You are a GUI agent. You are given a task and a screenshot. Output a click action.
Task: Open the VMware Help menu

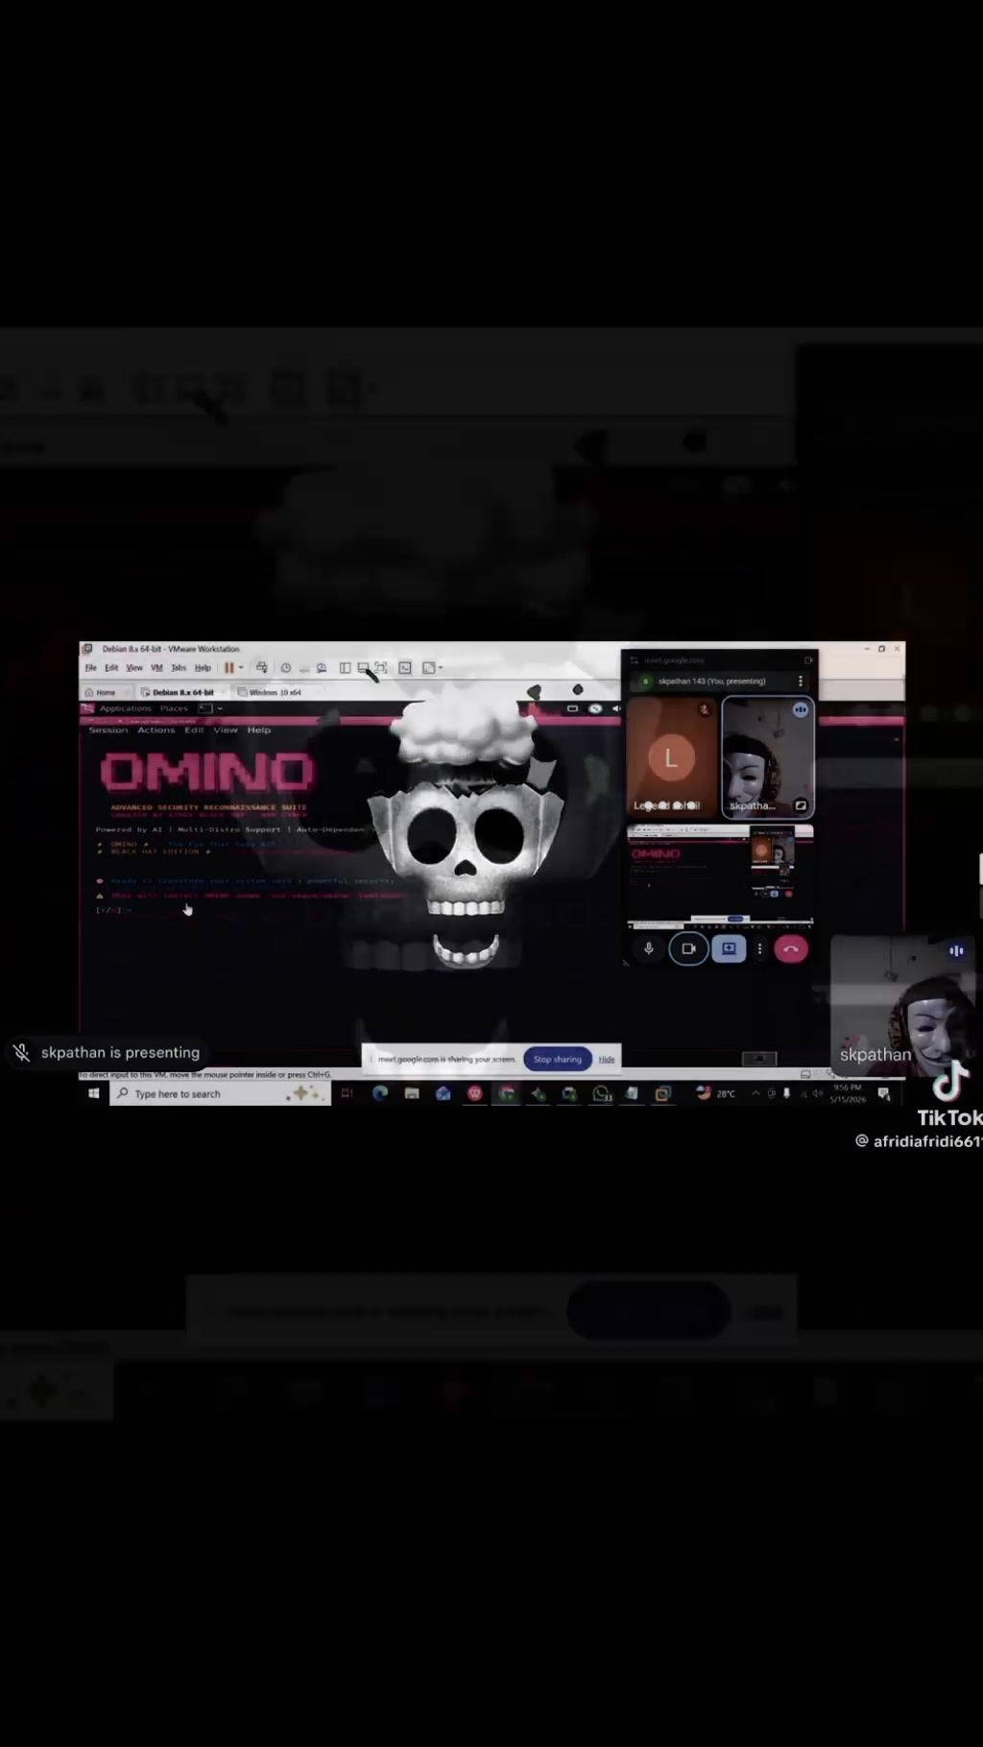pyautogui.click(x=203, y=668)
